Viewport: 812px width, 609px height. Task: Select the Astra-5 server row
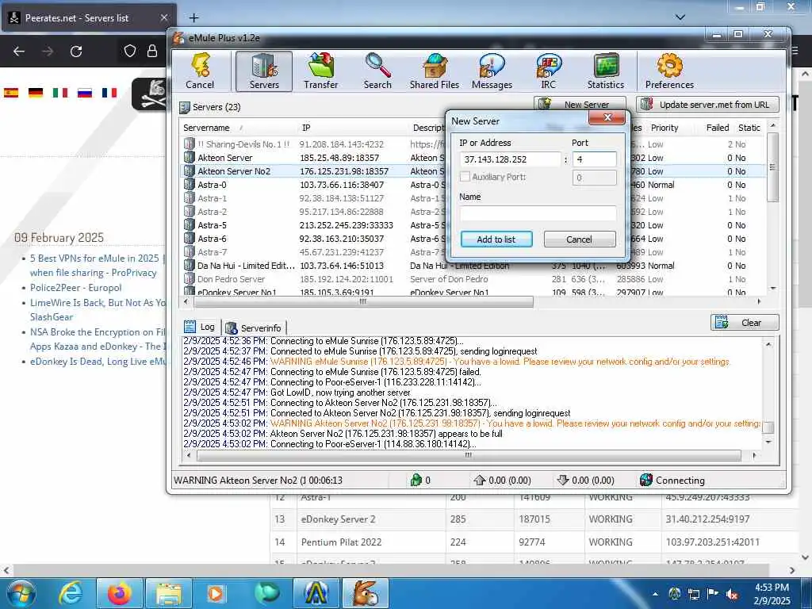point(473,224)
